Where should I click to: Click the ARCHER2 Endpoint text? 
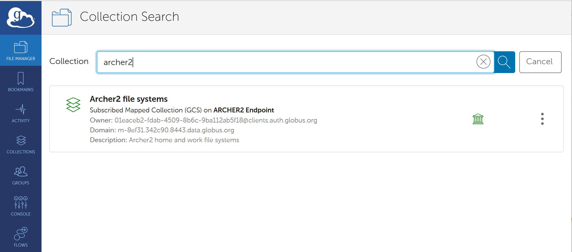[x=243, y=110]
